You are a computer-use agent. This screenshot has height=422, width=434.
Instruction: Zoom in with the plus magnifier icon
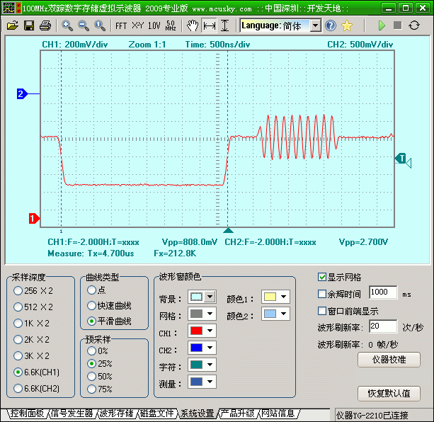click(x=67, y=25)
